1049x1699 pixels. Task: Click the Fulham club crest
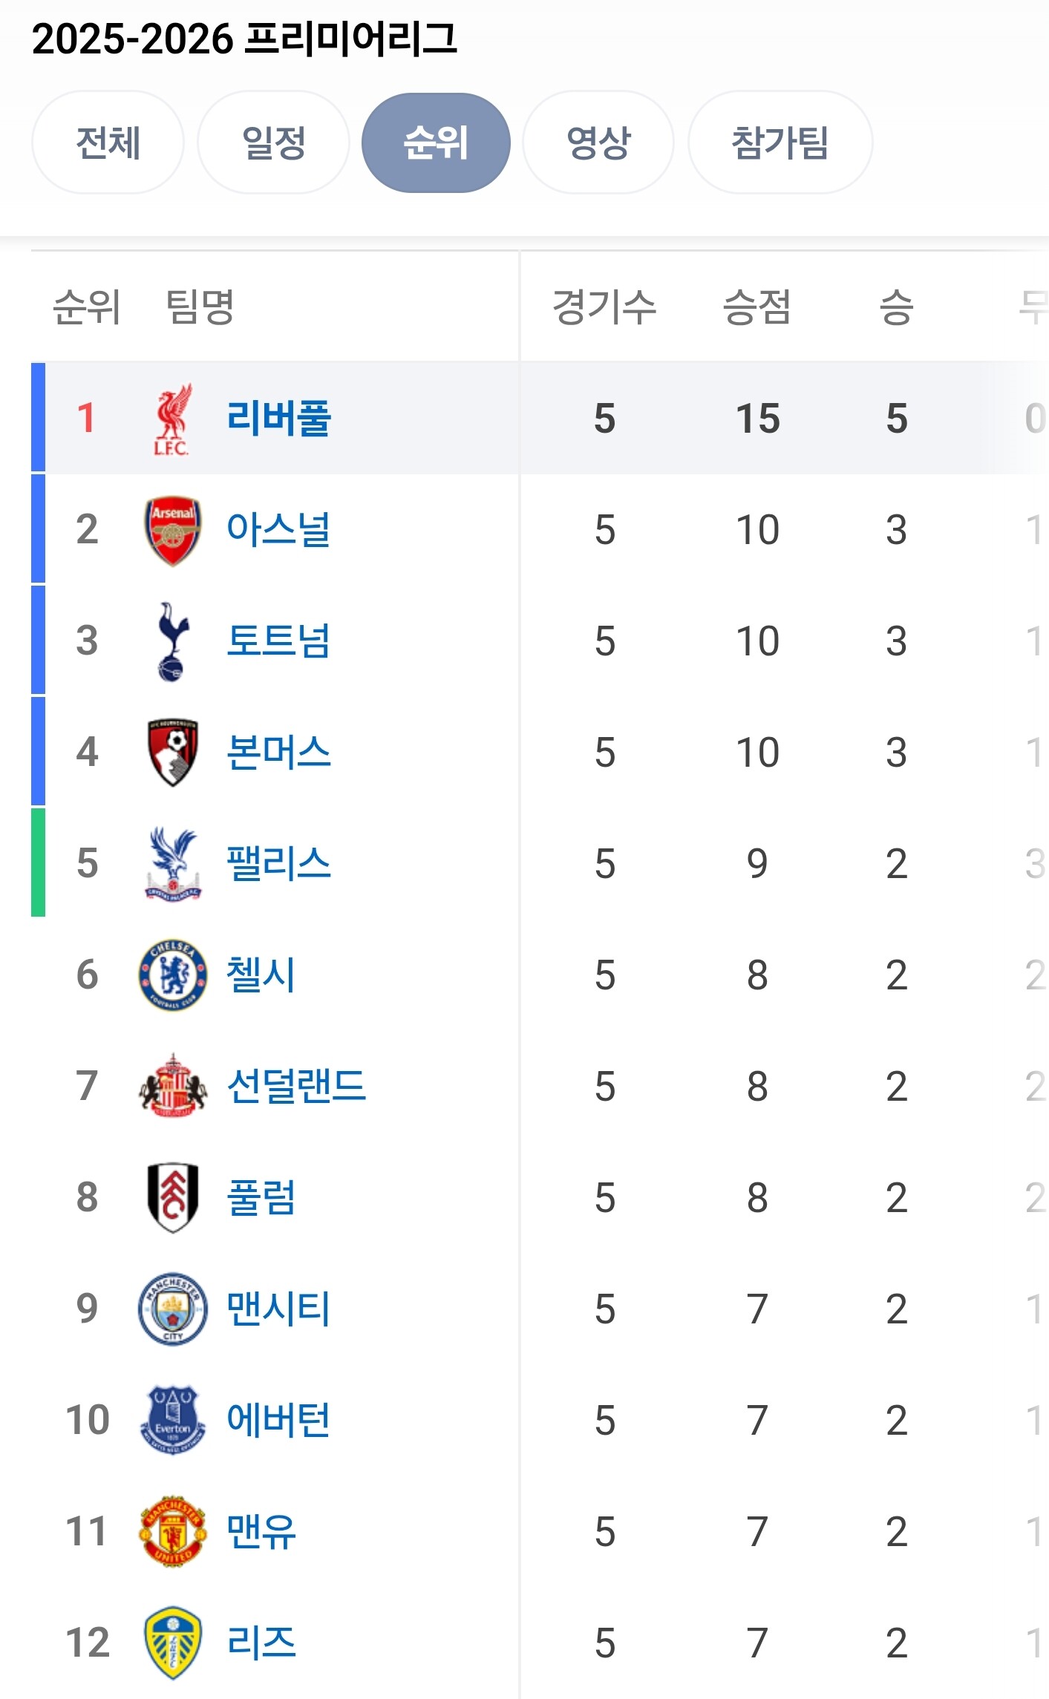pyautogui.click(x=172, y=1197)
